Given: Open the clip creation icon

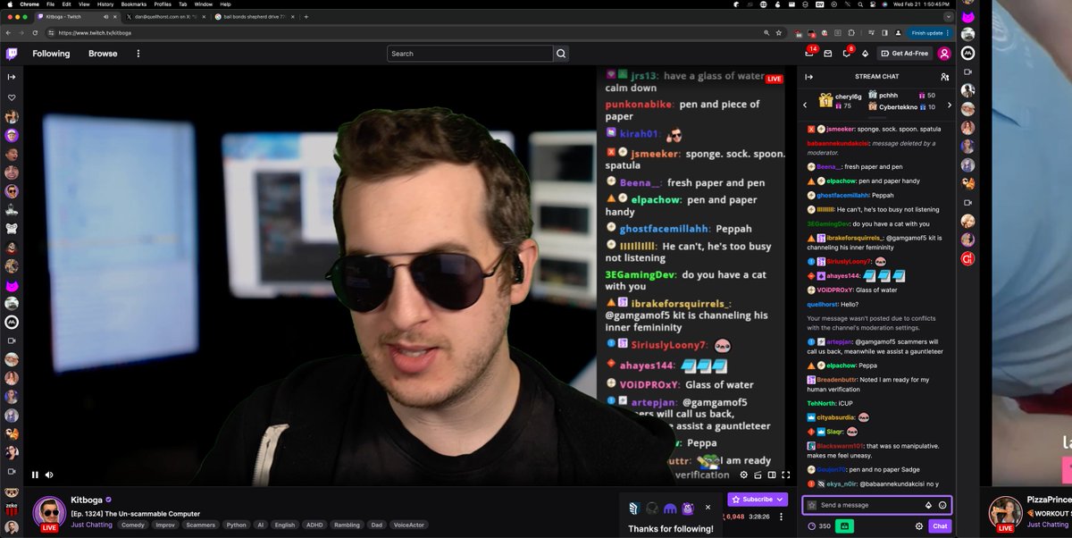Looking at the screenshot, I should (757, 475).
